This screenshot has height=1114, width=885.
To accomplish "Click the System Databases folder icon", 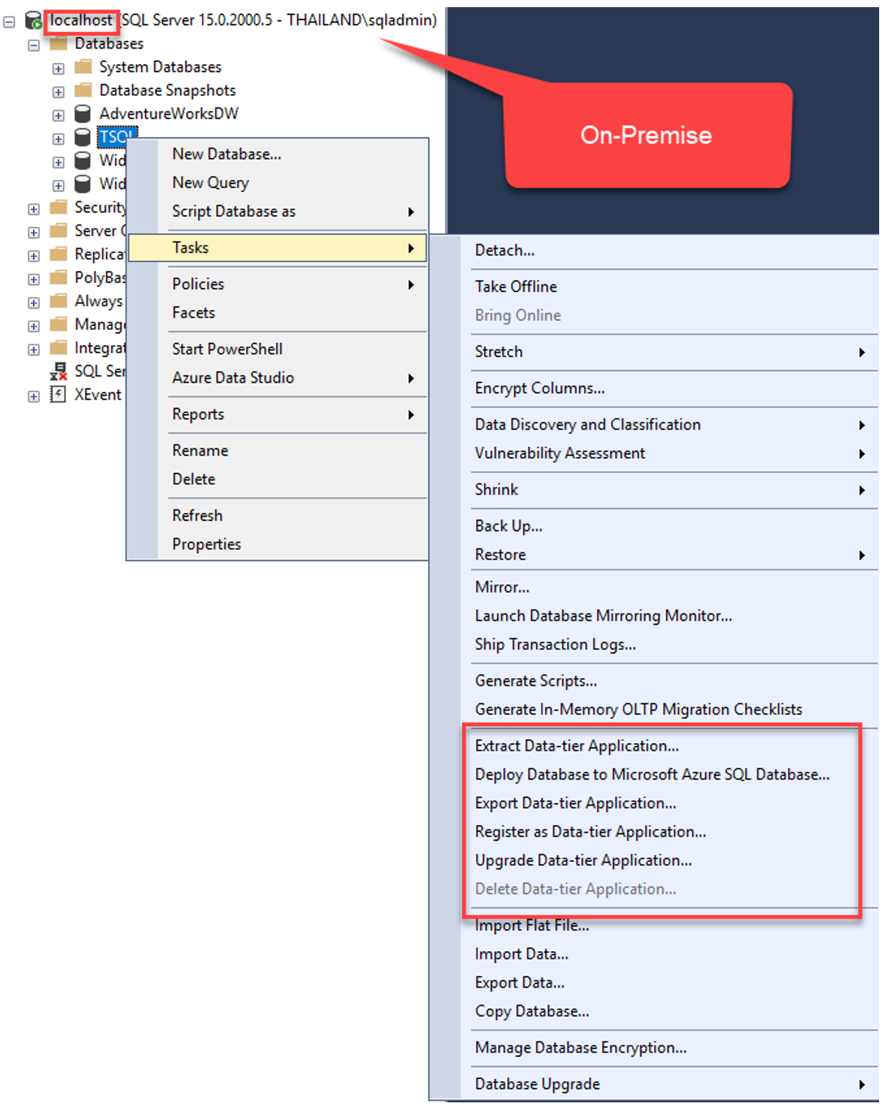I will point(83,67).
